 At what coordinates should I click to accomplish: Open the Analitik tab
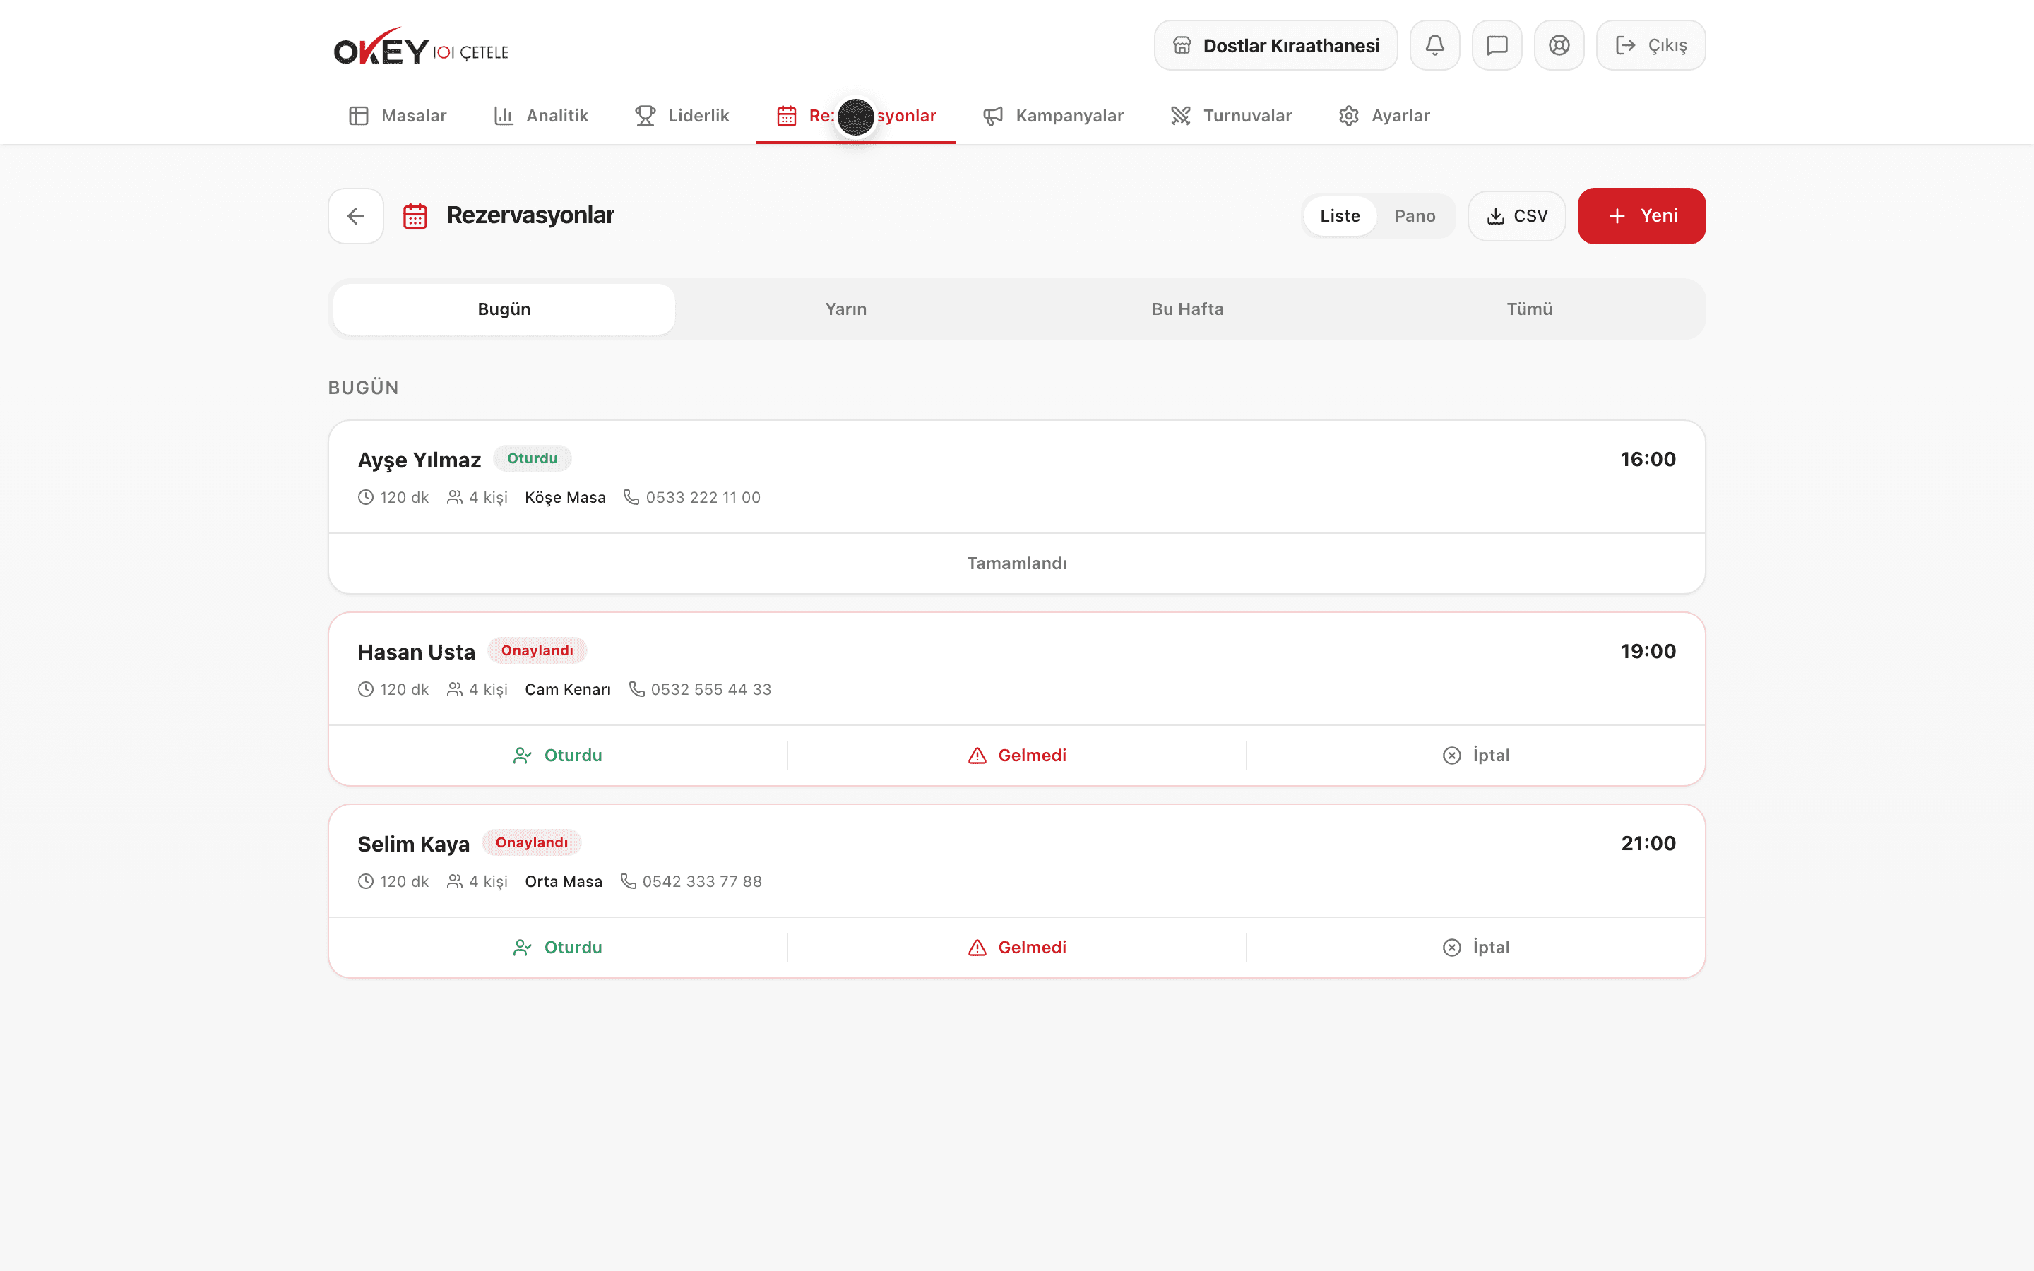coord(541,116)
